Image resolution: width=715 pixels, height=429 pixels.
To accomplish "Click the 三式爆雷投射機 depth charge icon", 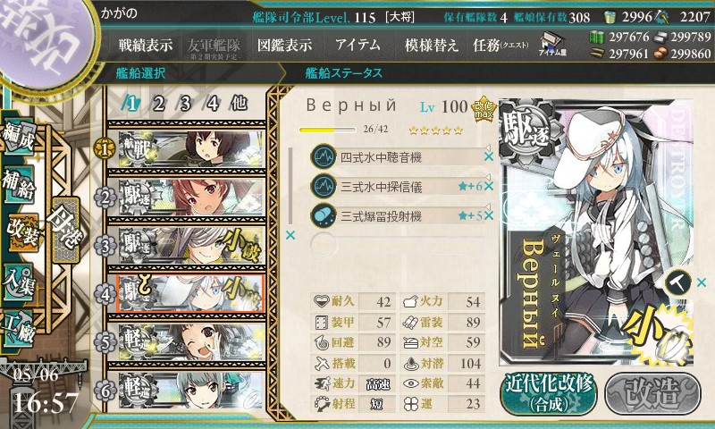I will pos(324,215).
